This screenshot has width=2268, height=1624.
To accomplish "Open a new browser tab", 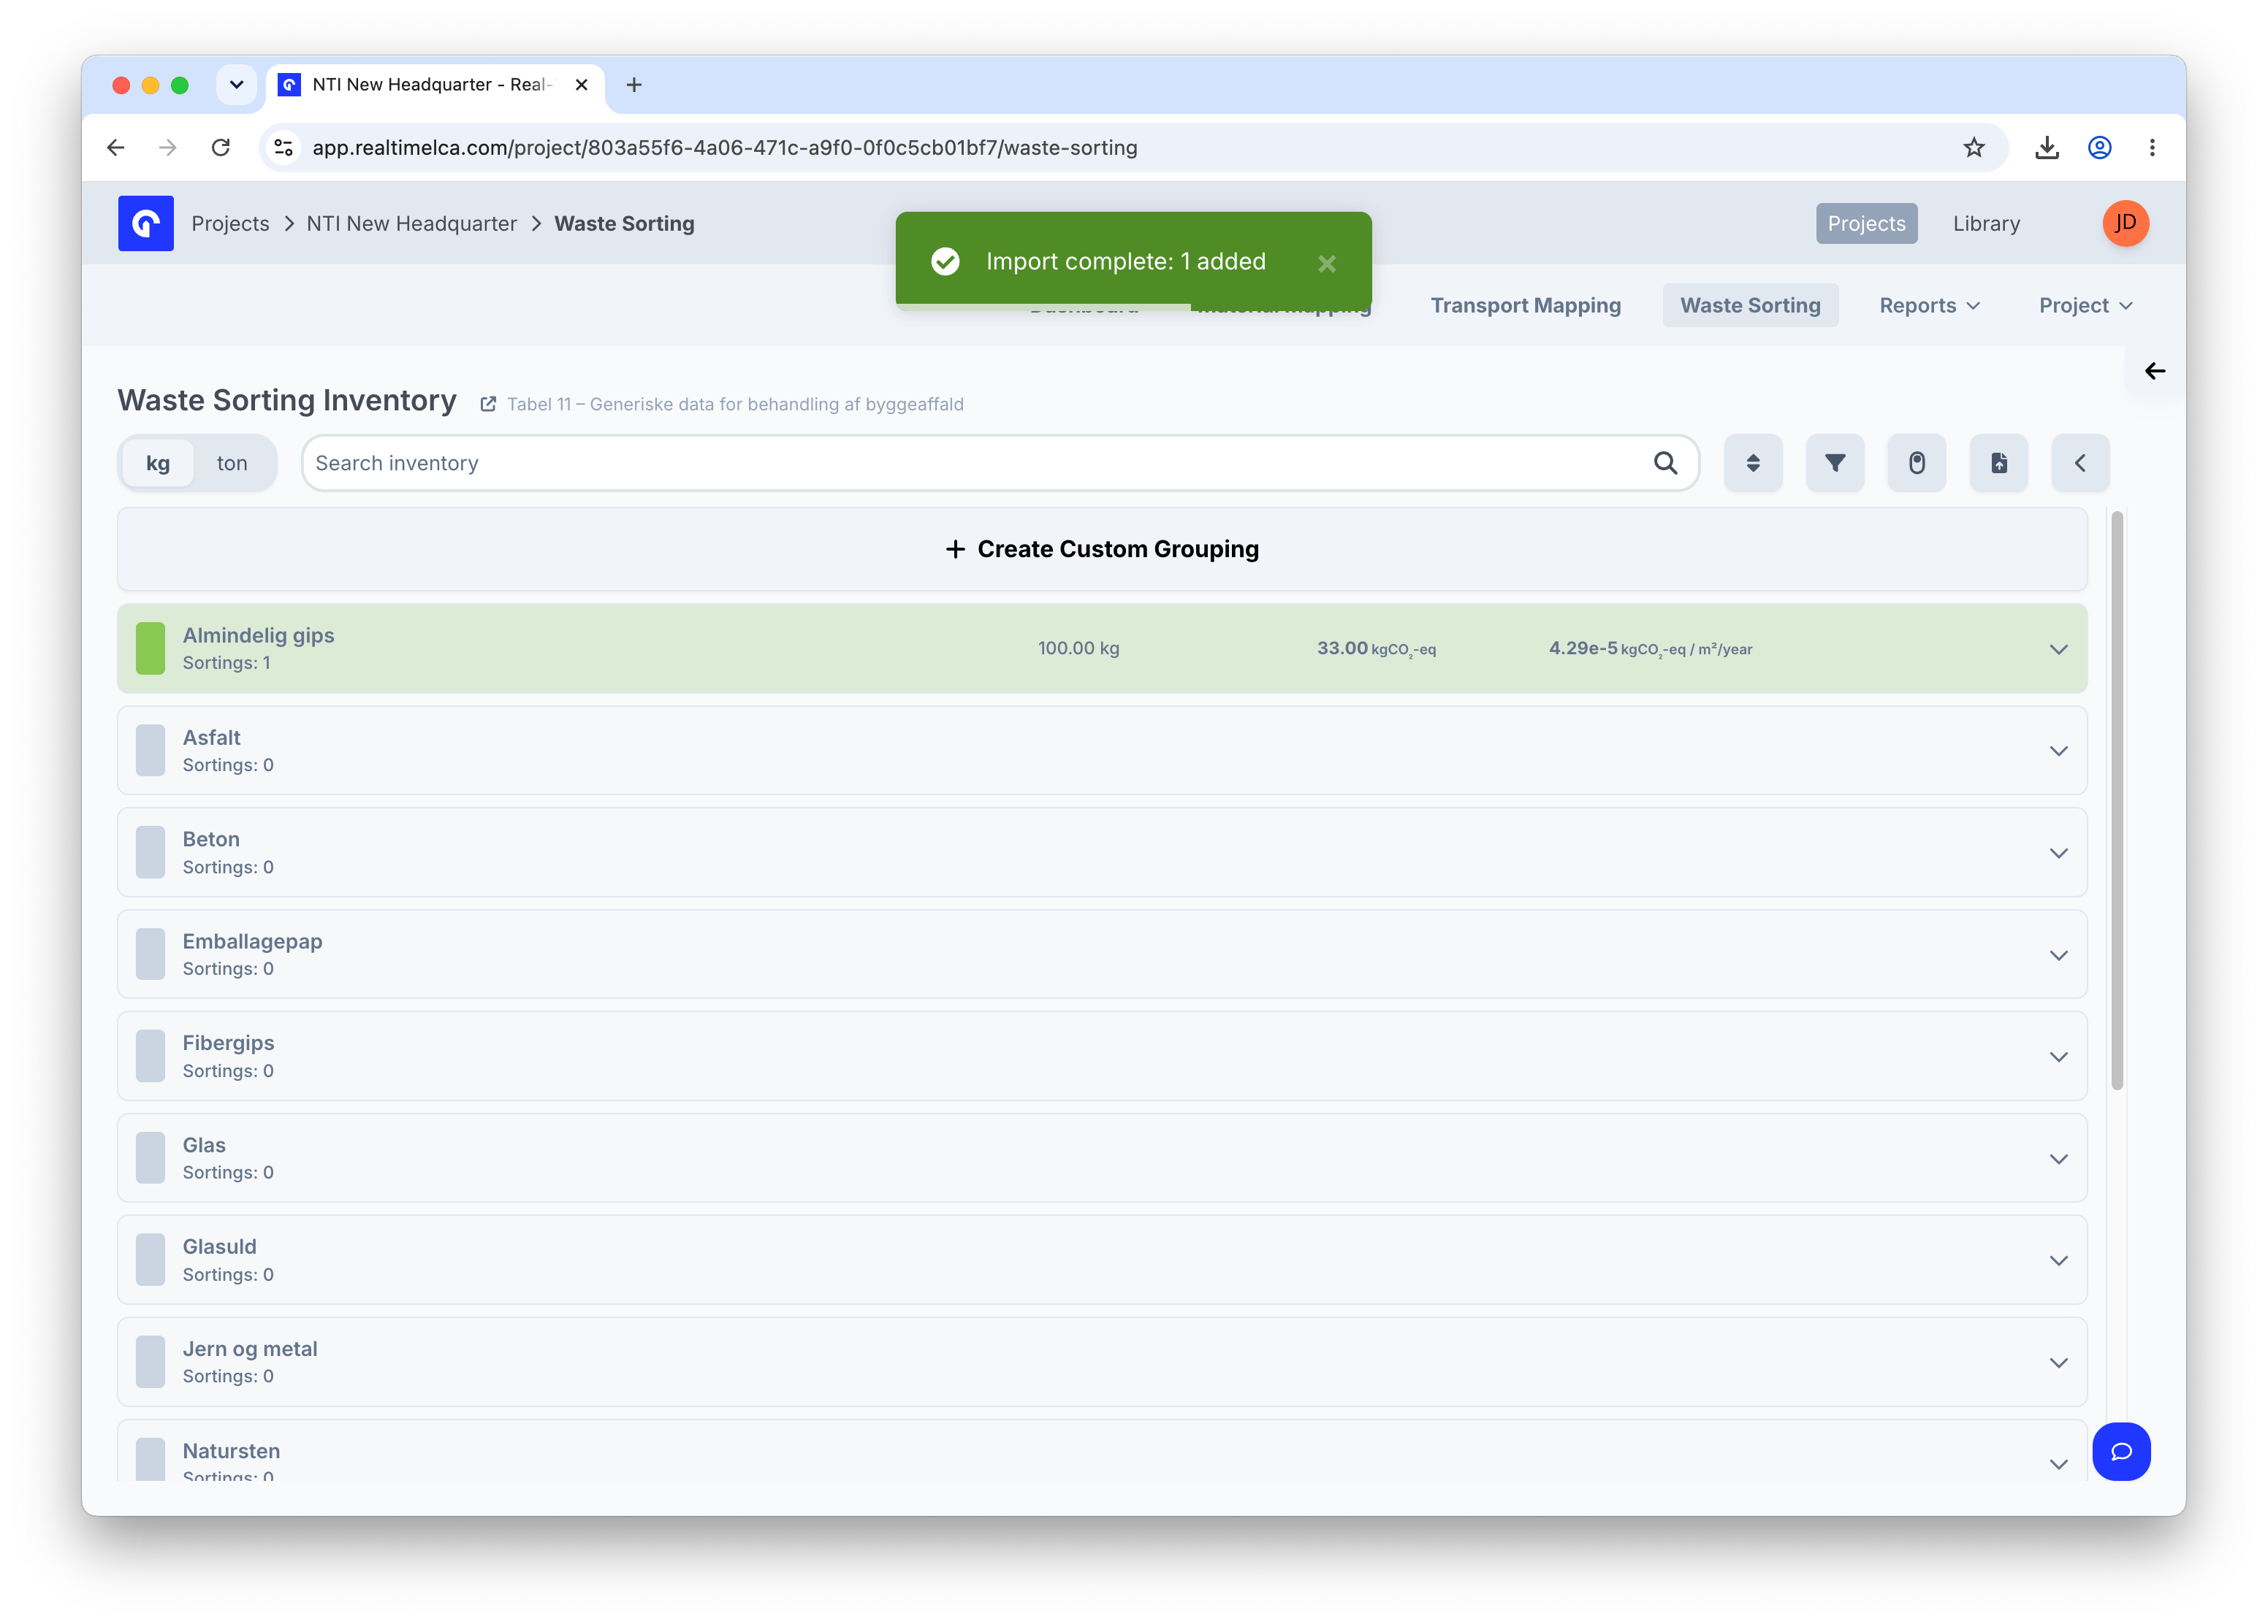I will [x=634, y=85].
